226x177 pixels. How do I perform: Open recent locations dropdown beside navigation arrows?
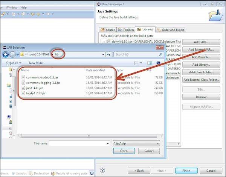pos(18,55)
